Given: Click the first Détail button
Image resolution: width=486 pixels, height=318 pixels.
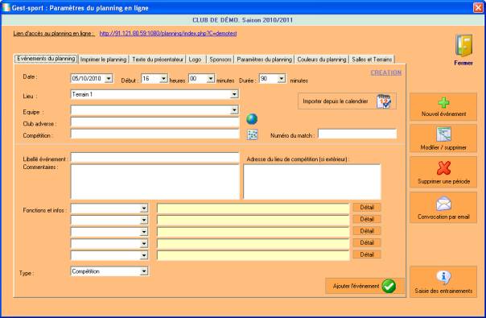Looking at the screenshot, I should [x=367, y=207].
